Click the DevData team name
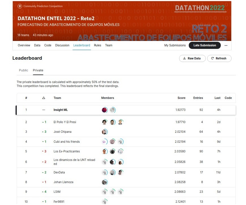246x205 pixels. click(59, 173)
